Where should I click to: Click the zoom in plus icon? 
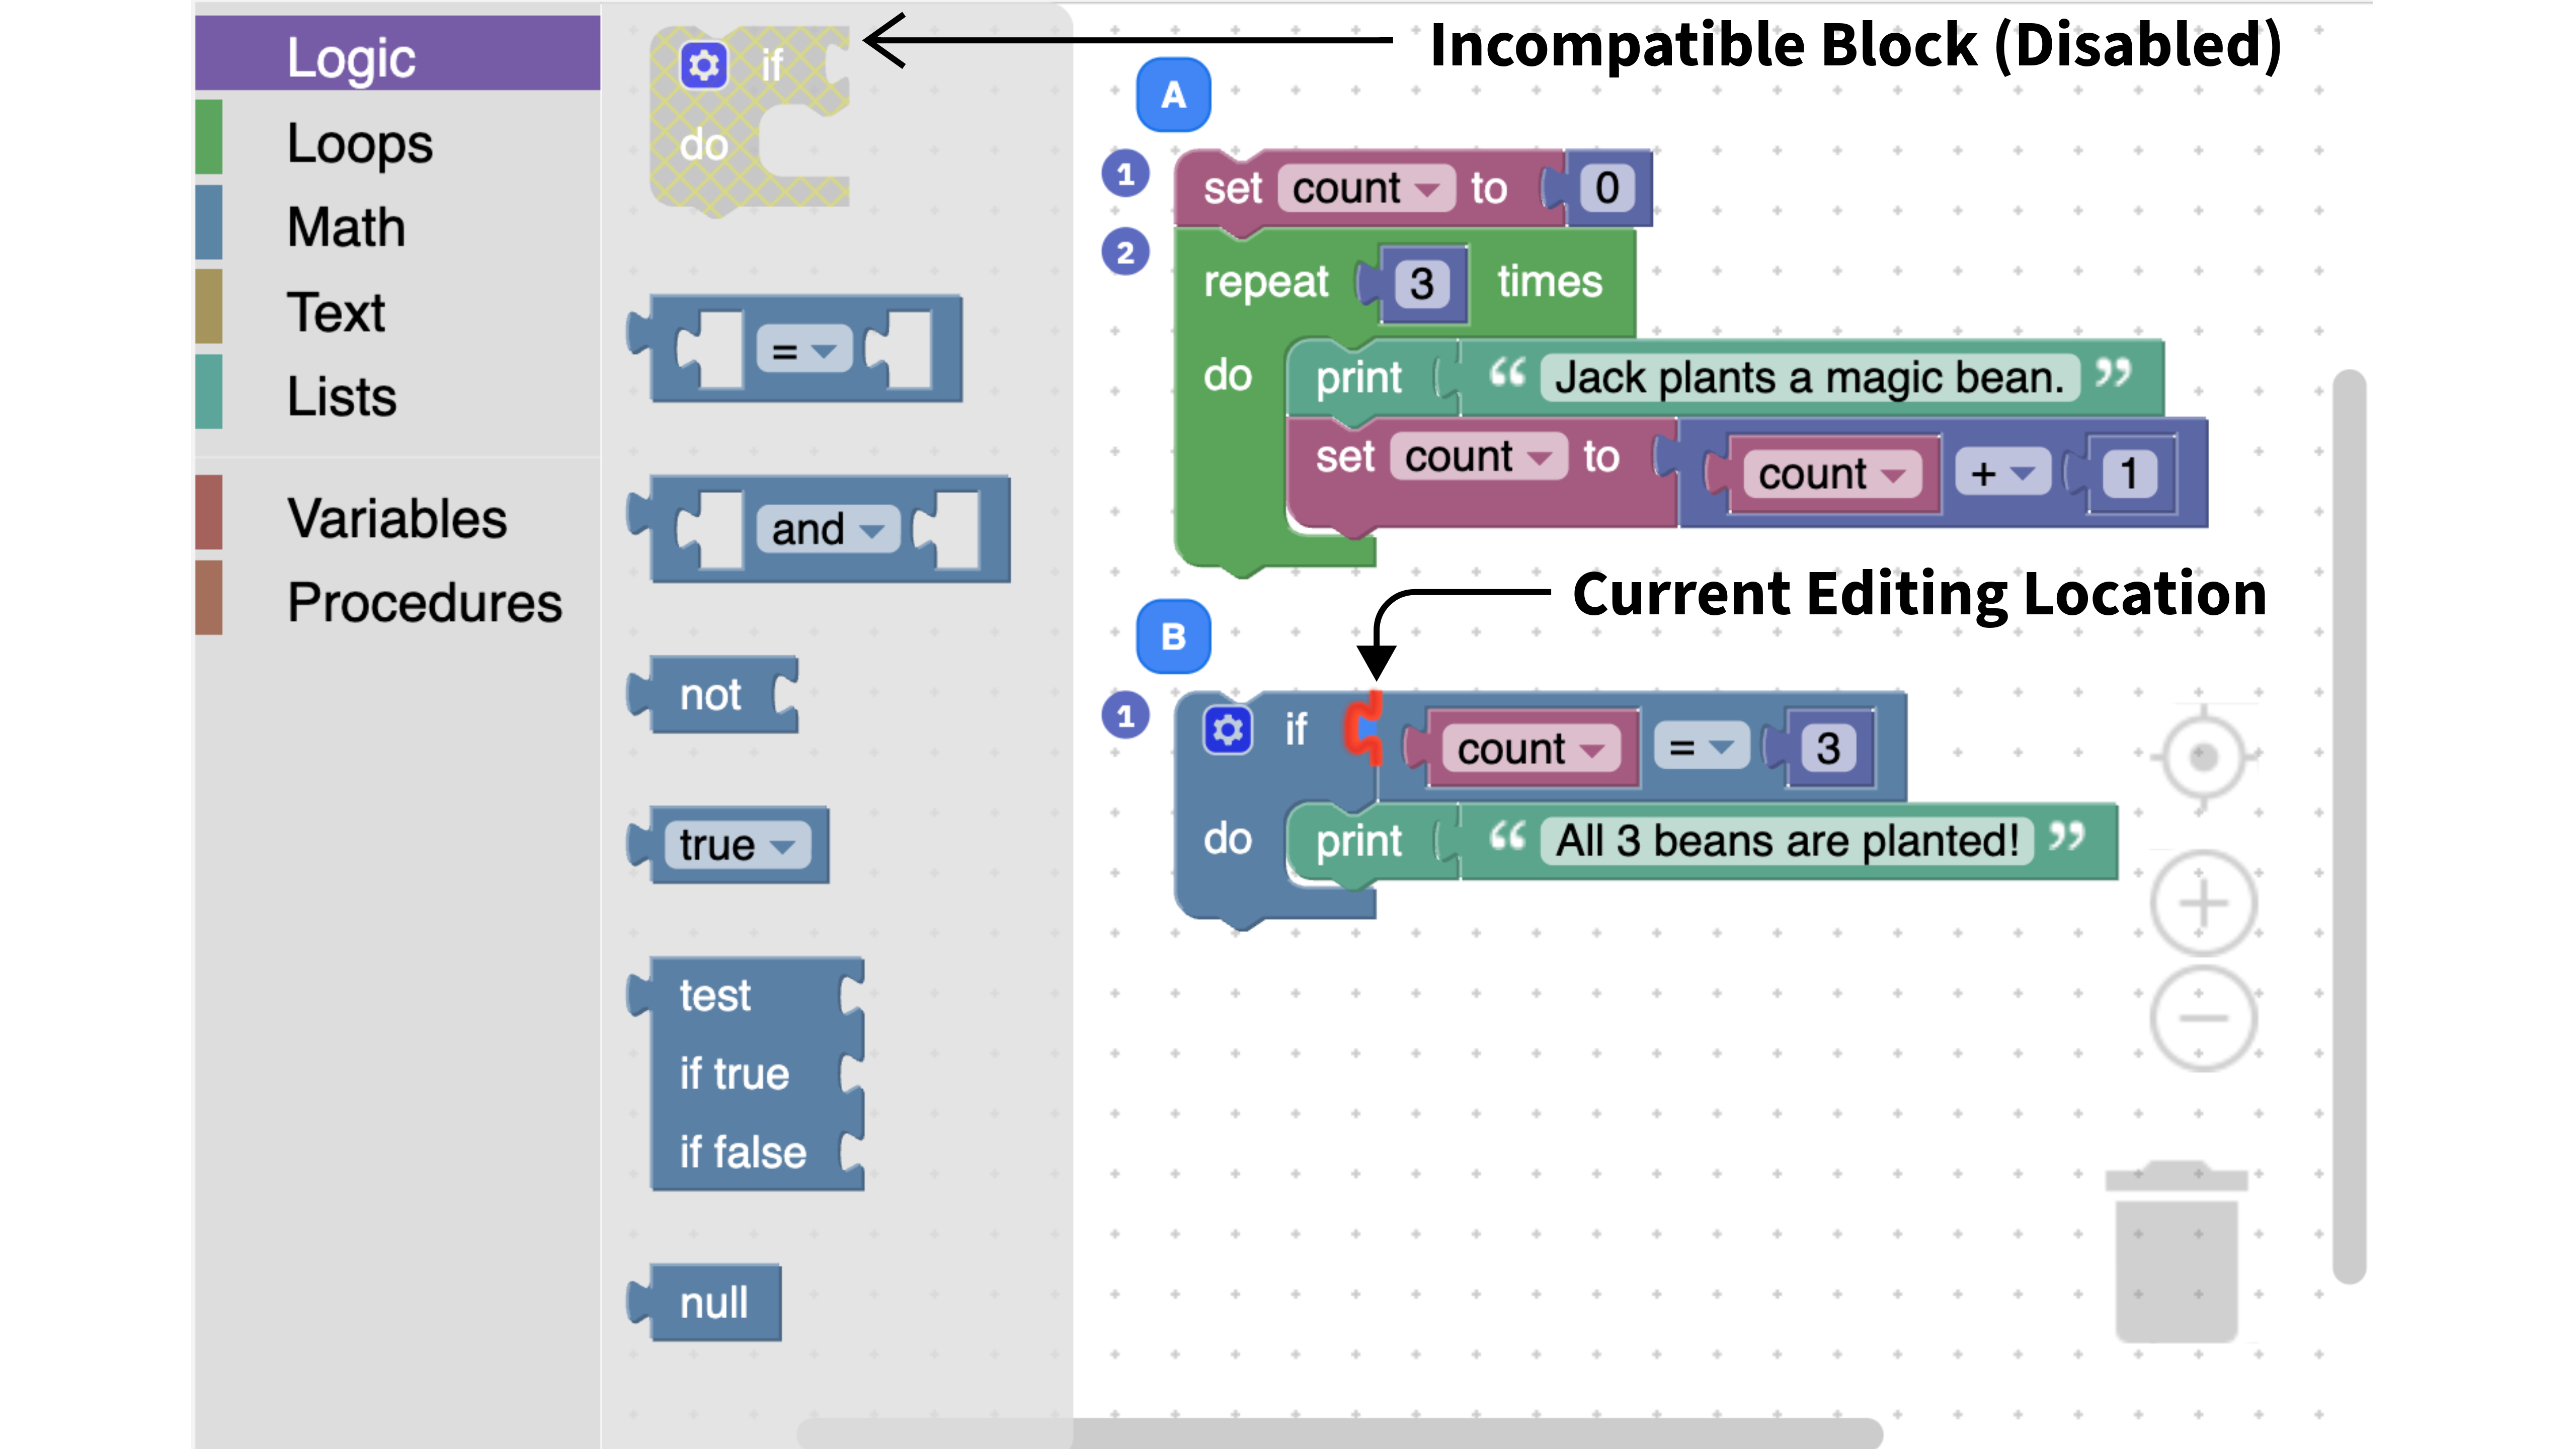pos(2203,904)
